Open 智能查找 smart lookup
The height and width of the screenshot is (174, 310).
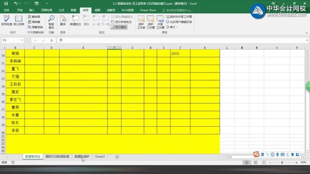point(51,22)
